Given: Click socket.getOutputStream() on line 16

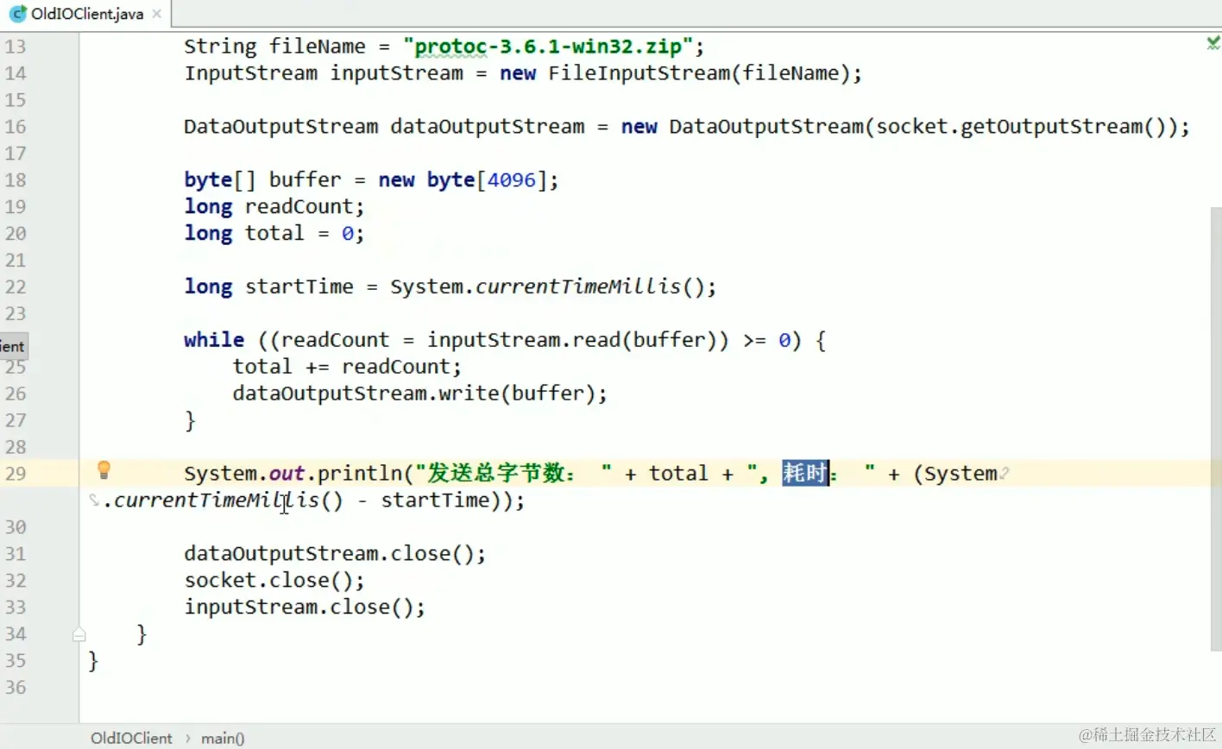Looking at the screenshot, I should pos(1022,127).
